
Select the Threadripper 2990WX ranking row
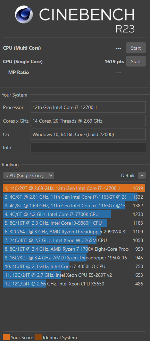tap(74, 232)
